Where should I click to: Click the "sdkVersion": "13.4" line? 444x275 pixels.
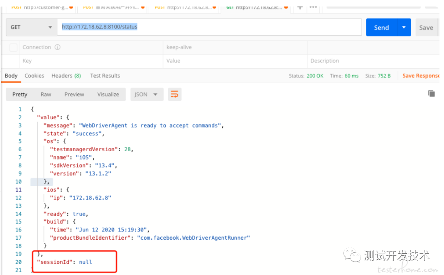pyautogui.click(x=83, y=165)
